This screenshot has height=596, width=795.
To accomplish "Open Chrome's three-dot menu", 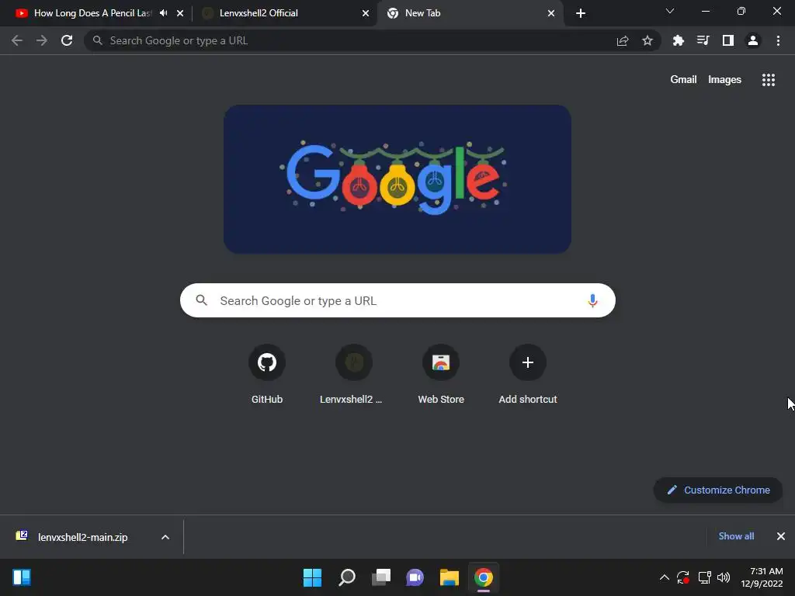I will [x=778, y=40].
